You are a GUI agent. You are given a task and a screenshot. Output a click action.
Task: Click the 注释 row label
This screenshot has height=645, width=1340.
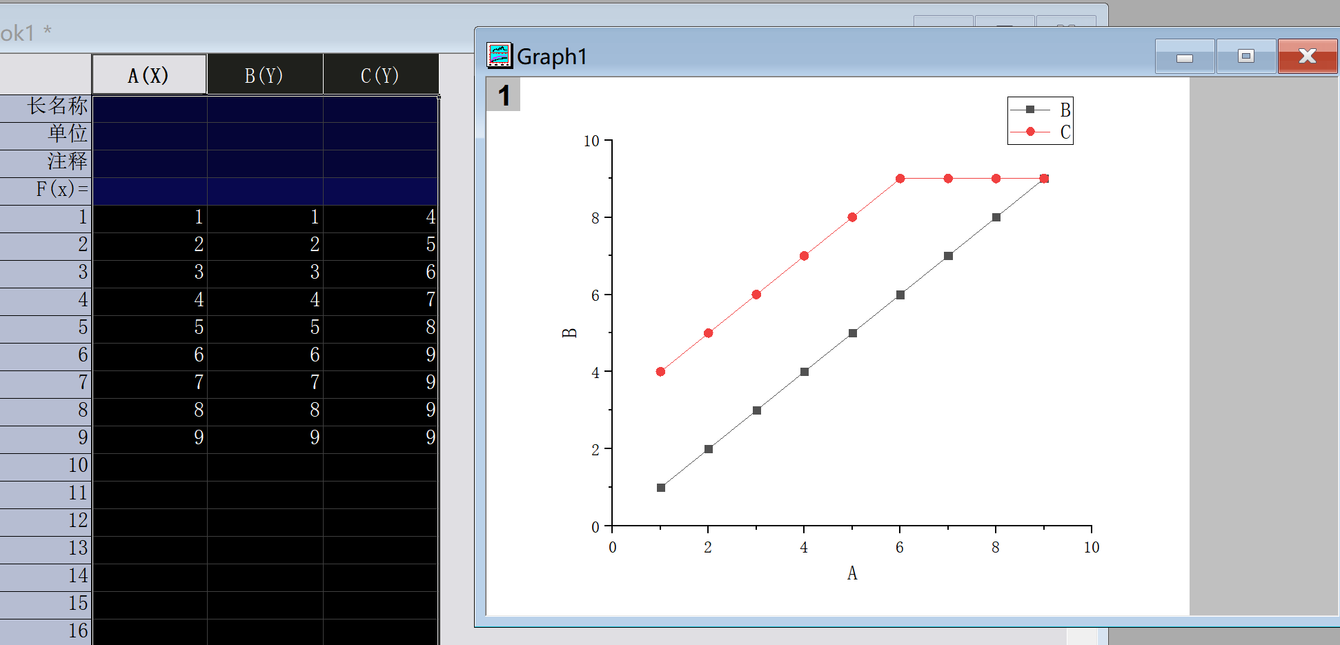point(46,163)
